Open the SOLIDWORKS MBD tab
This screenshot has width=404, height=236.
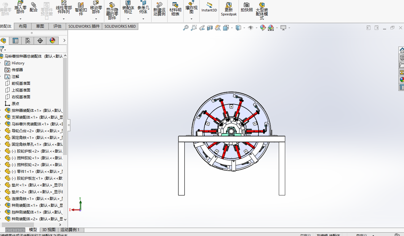pyautogui.click(x=120, y=26)
